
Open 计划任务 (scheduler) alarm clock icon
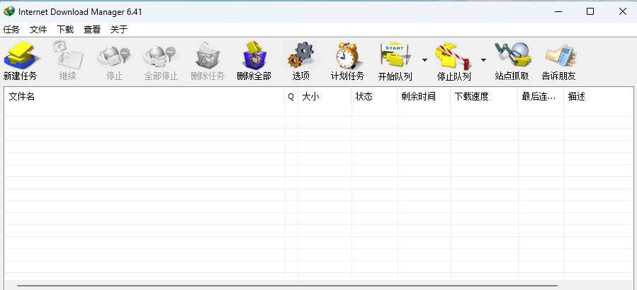[x=348, y=56]
